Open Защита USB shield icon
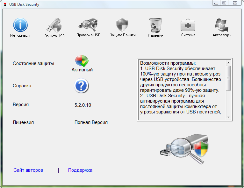 pos(54,25)
